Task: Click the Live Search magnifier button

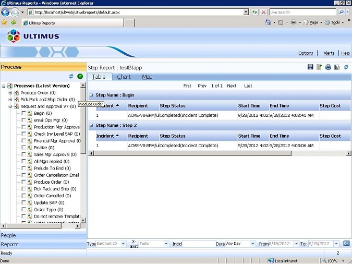Action: tap(341, 12)
